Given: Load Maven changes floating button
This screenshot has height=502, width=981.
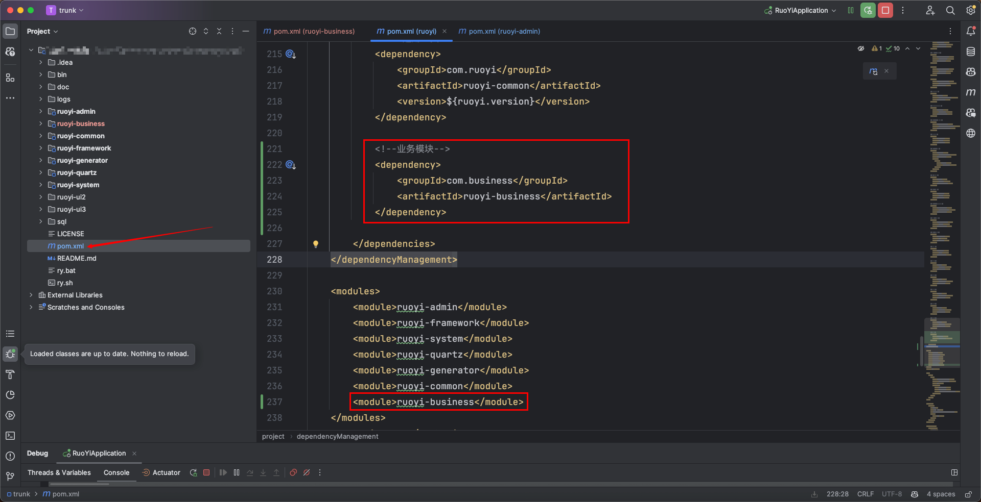Looking at the screenshot, I should tap(874, 71).
